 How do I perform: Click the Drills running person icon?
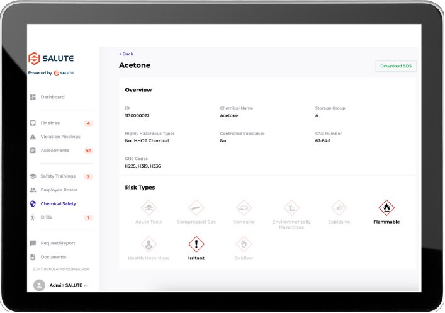[33, 217]
